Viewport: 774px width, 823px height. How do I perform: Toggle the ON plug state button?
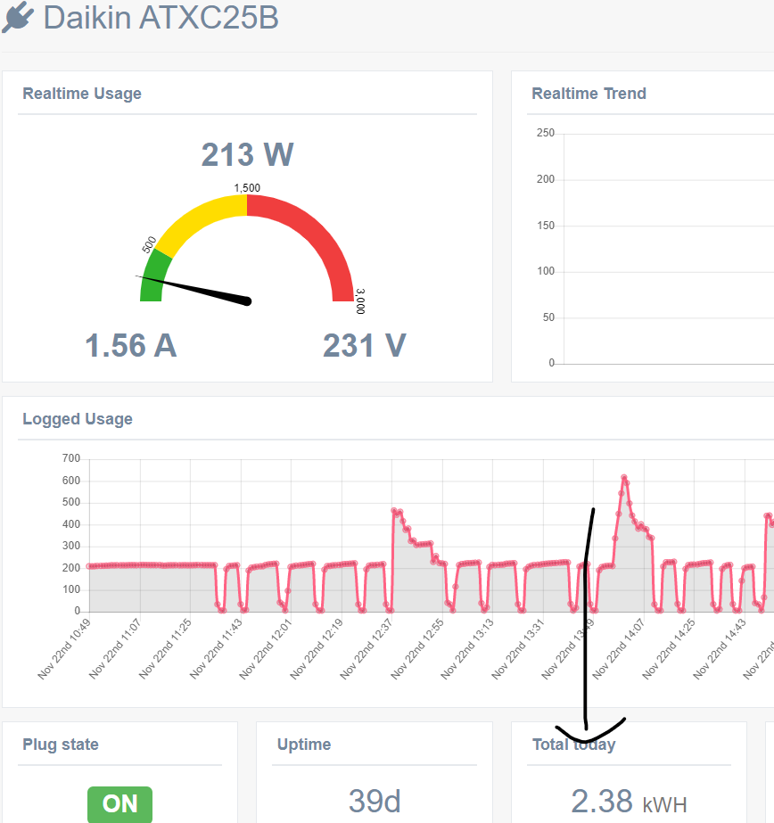click(119, 803)
